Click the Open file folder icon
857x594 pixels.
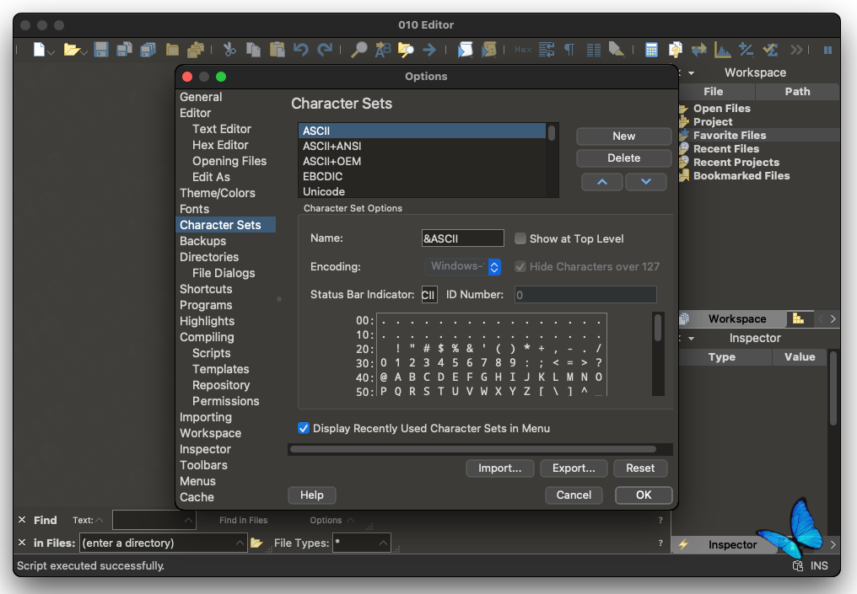[71, 50]
